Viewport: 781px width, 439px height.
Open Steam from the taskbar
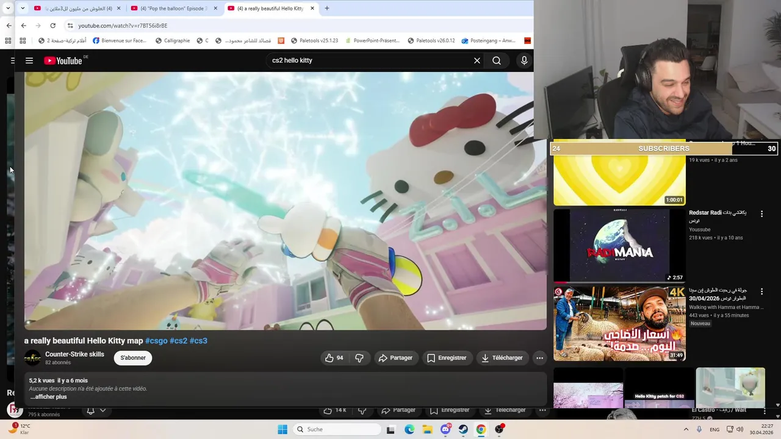(x=463, y=429)
